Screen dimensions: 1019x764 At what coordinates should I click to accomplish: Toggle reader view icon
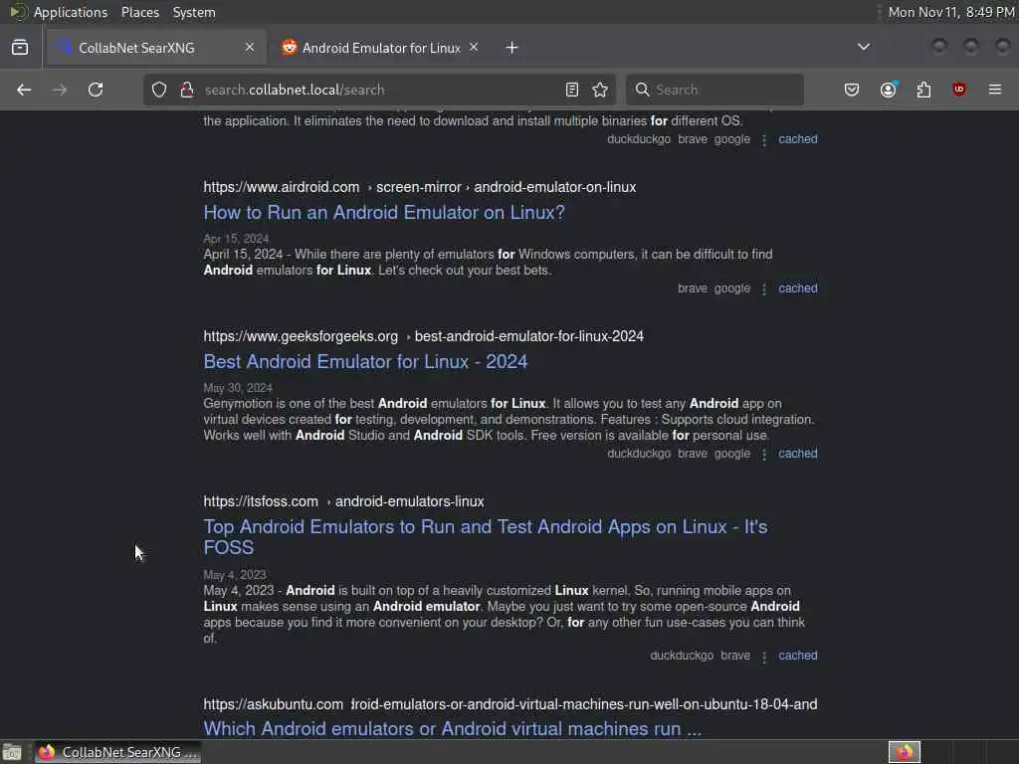[x=572, y=90]
